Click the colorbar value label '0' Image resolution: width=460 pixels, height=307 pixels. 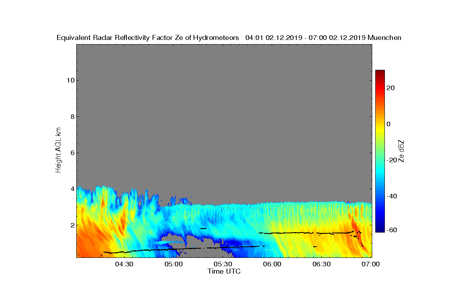[389, 124]
